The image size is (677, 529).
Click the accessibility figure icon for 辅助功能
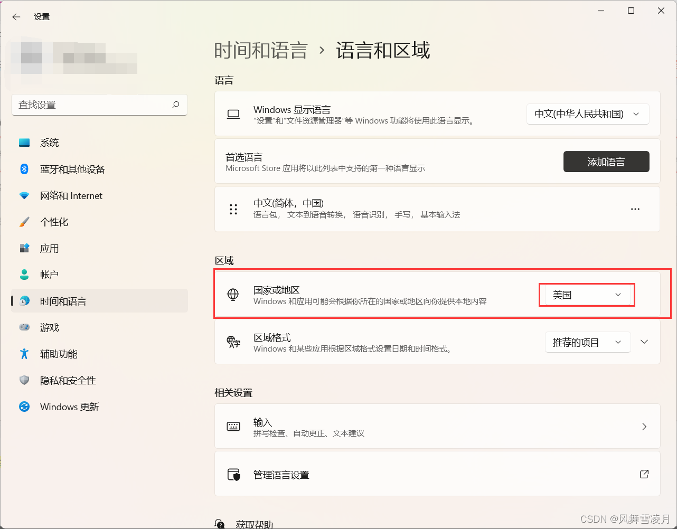(24, 354)
